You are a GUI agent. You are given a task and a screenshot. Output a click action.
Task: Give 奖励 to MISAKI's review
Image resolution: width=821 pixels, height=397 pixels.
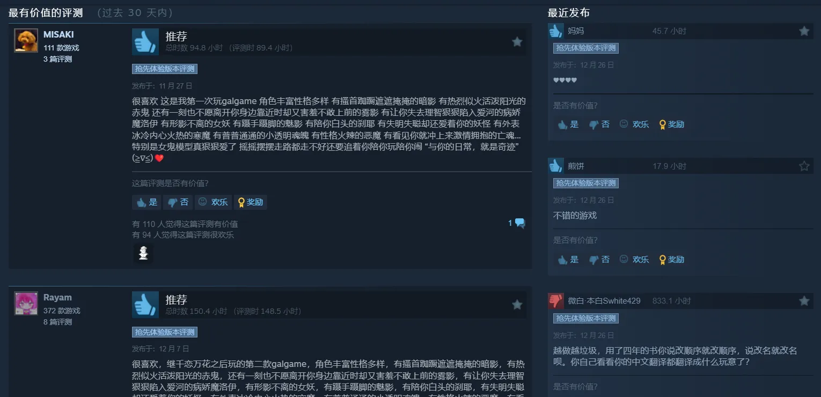pyautogui.click(x=251, y=202)
